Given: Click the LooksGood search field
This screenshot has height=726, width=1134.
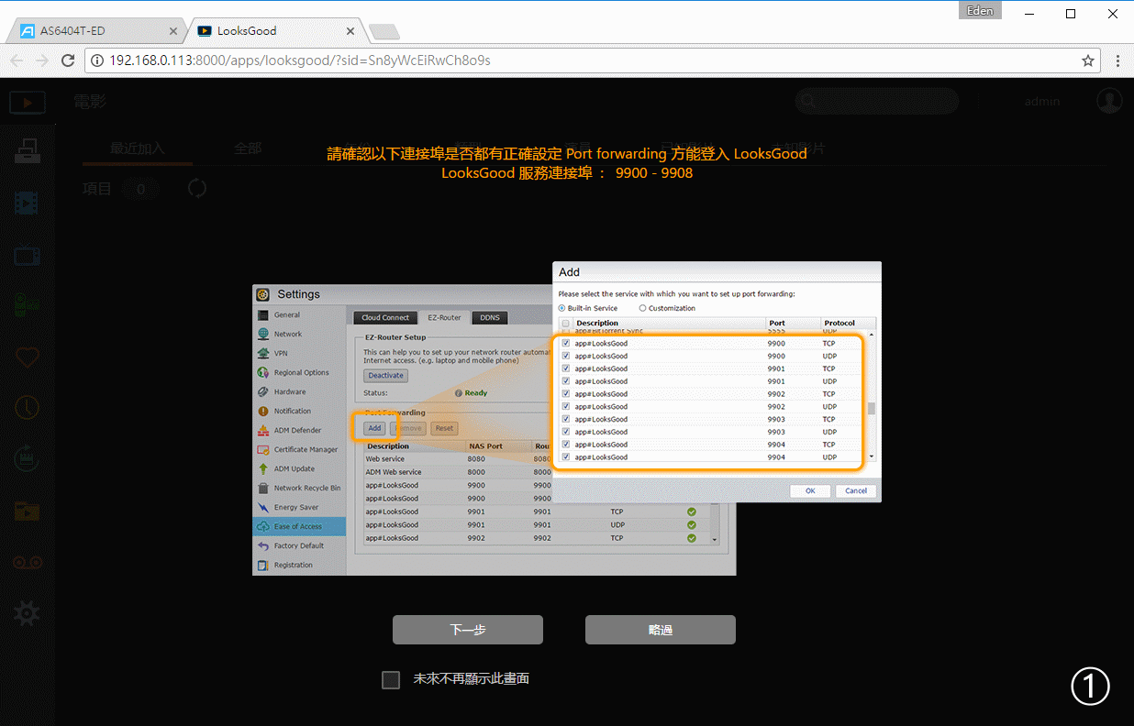Looking at the screenshot, I should (x=876, y=101).
